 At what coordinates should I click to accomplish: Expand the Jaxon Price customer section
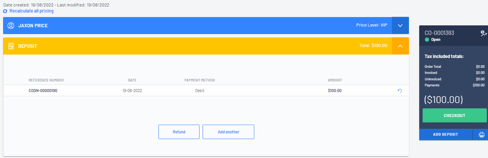click(400, 25)
